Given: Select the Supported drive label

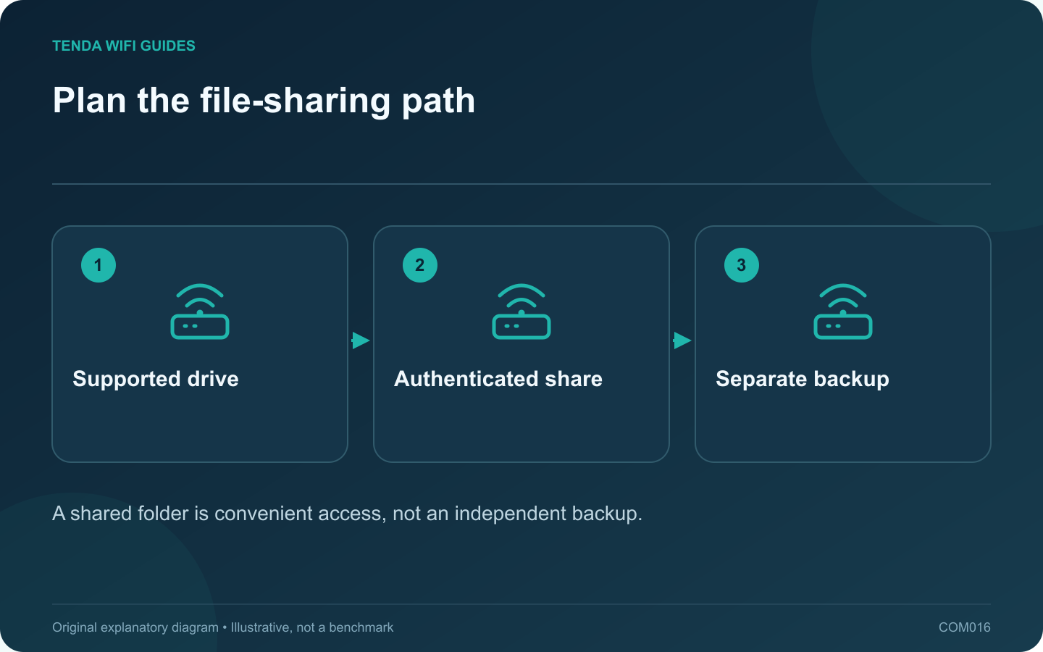Looking at the screenshot, I should (x=156, y=379).
